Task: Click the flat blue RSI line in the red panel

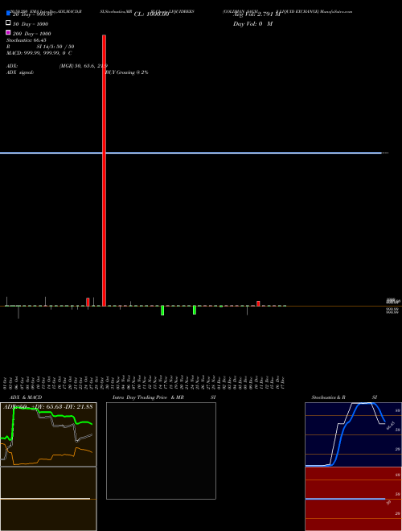Action: pyautogui.click(x=345, y=499)
